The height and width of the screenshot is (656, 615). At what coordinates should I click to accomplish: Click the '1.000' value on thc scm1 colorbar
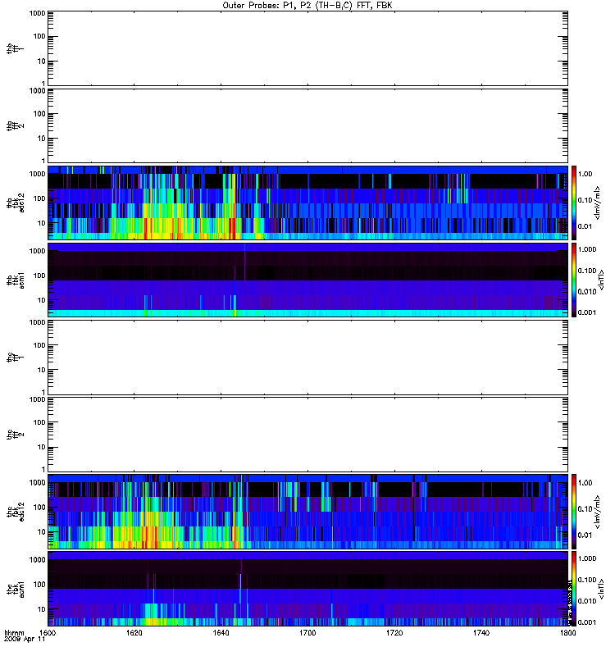point(587,558)
